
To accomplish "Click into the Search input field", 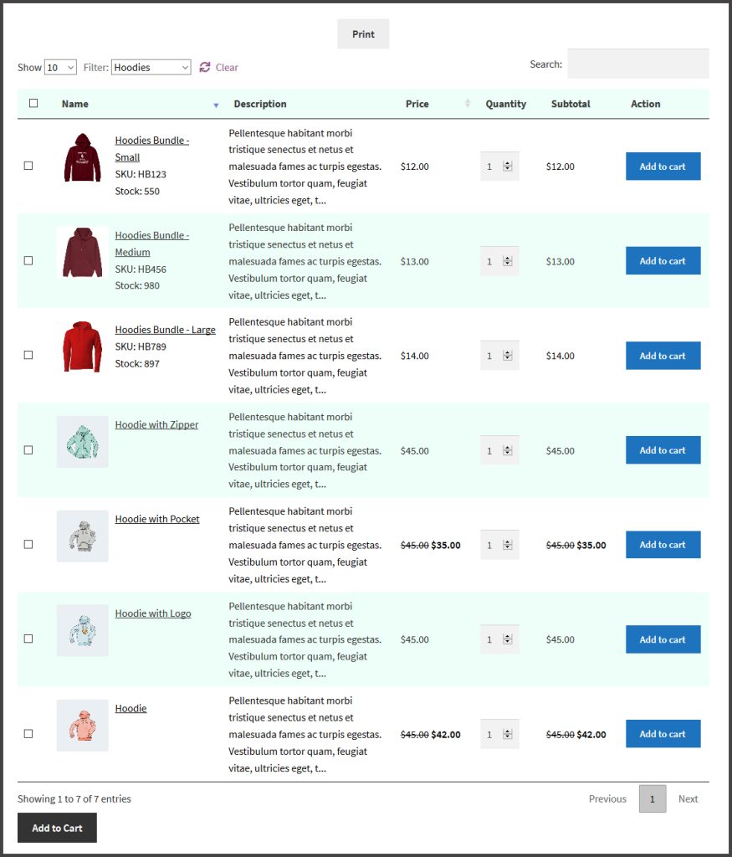I will (x=637, y=64).
